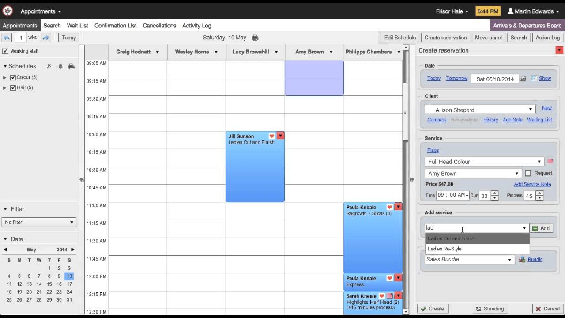
Task: Click heart icon on Paula Kneale Regrowth appointment
Action: [x=390, y=207]
